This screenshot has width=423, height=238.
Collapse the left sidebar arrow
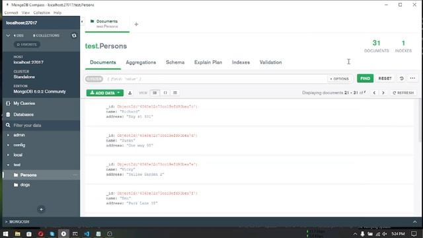(82, 22)
